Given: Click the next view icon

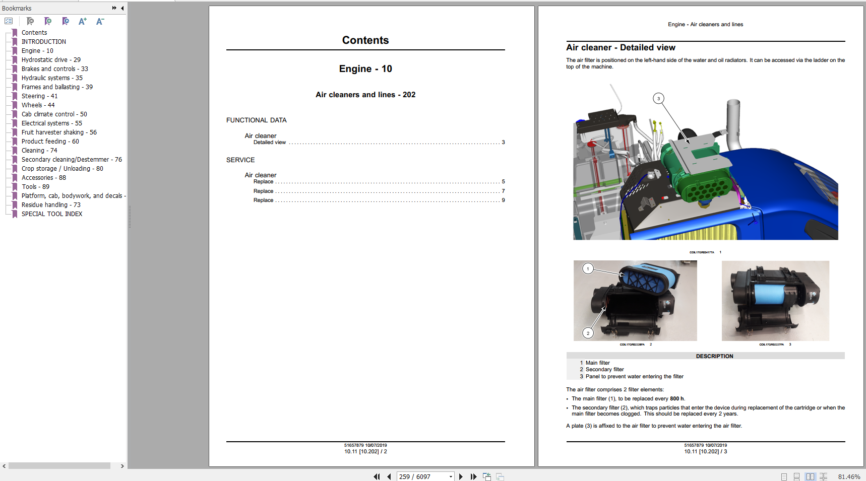Looking at the screenshot, I should [x=500, y=476].
